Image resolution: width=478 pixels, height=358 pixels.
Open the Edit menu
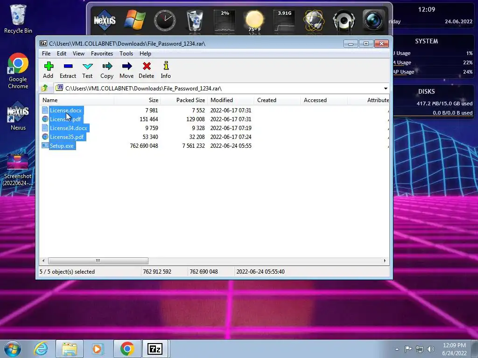62,53
